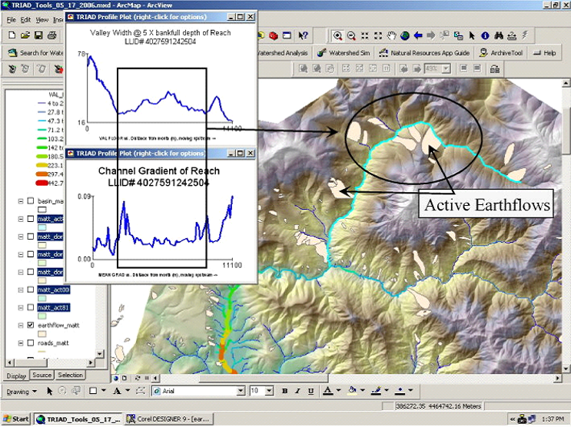Enable the matt_act00 layer checkbox
Image resolution: width=571 pixels, height=427 pixels.
(31, 290)
